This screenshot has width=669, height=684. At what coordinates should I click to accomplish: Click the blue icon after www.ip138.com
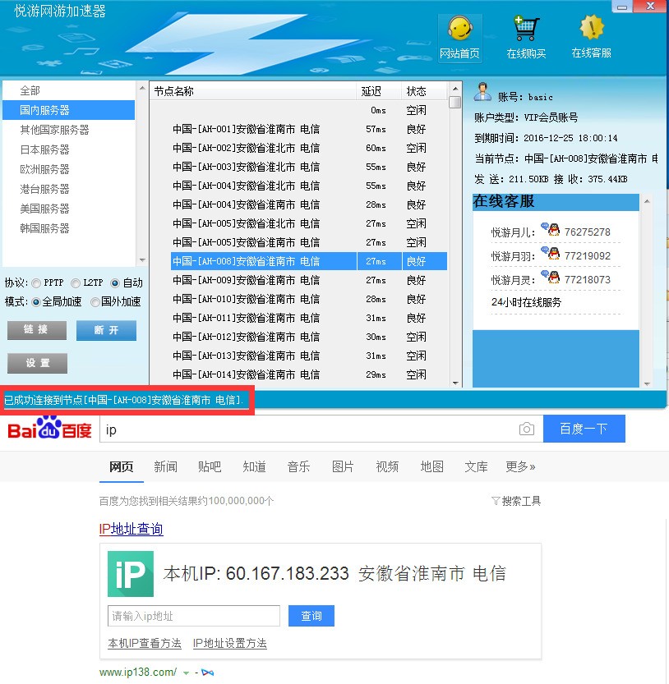tap(208, 673)
